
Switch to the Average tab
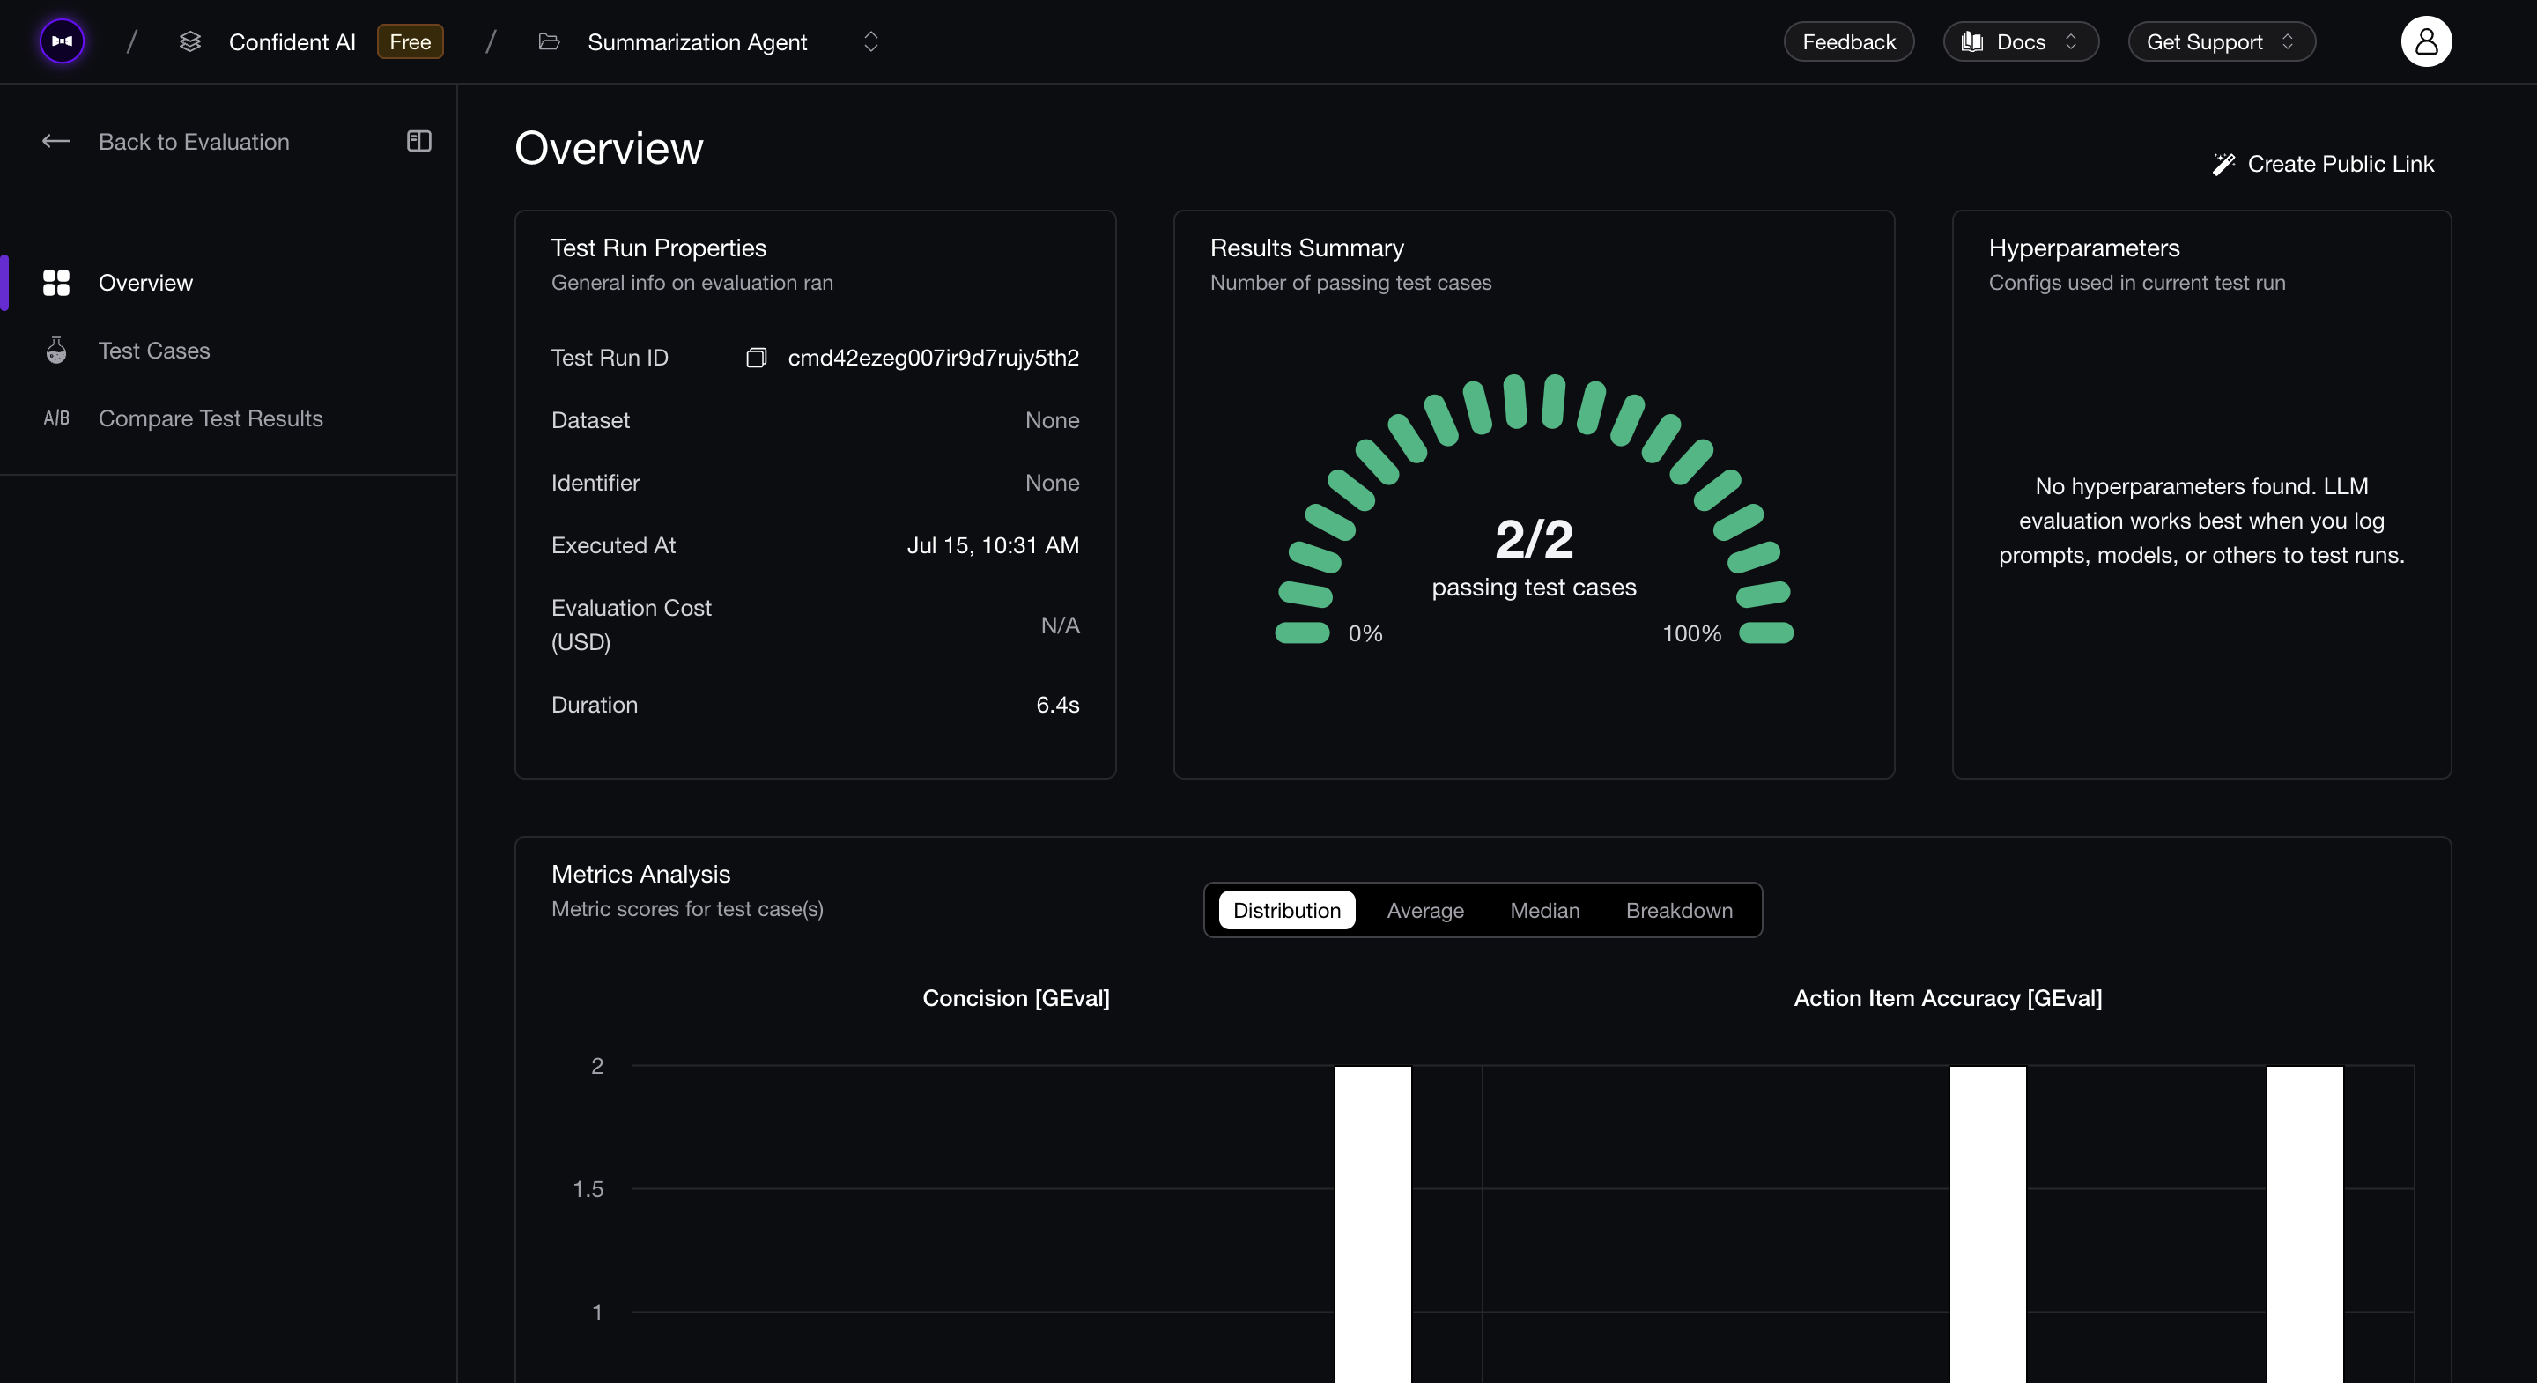point(1425,910)
